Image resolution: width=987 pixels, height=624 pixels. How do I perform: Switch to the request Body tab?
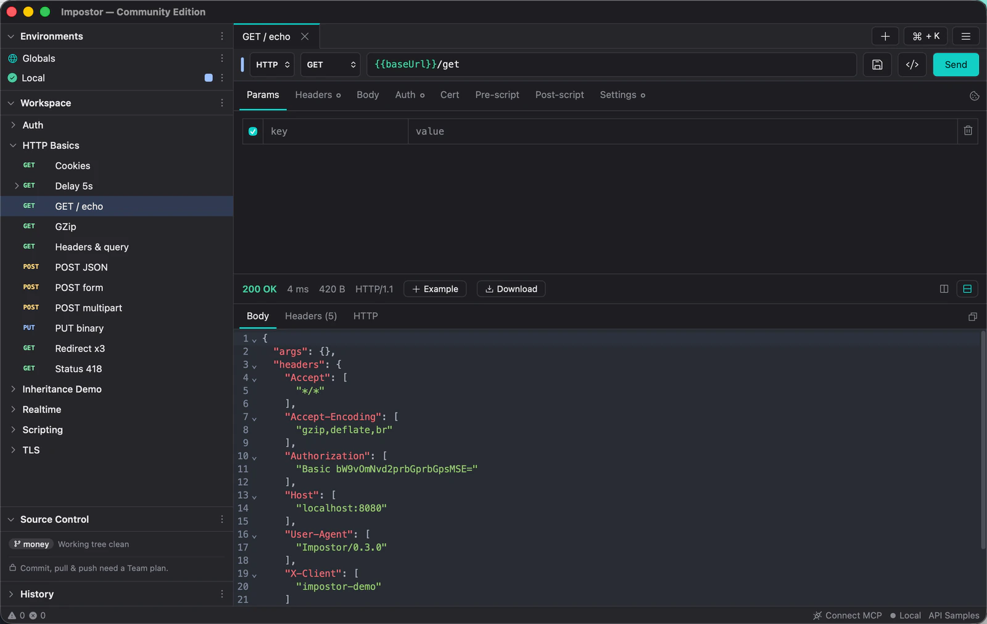(368, 95)
